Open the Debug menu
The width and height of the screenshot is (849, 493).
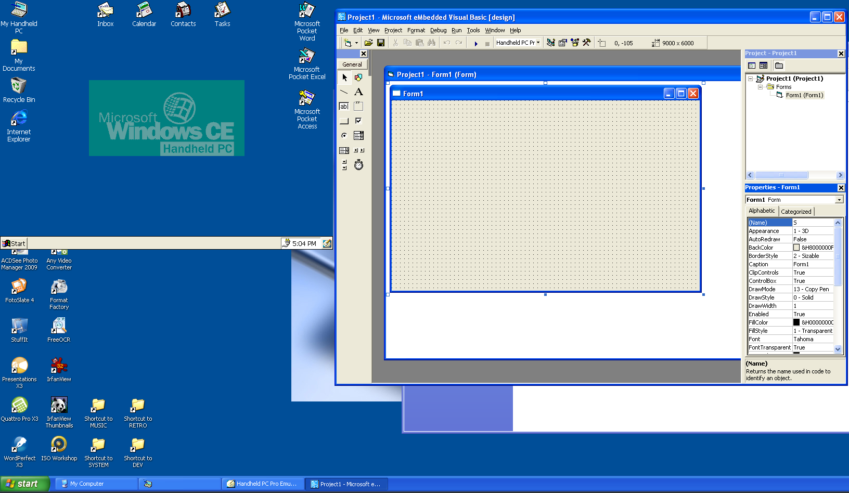coord(438,30)
